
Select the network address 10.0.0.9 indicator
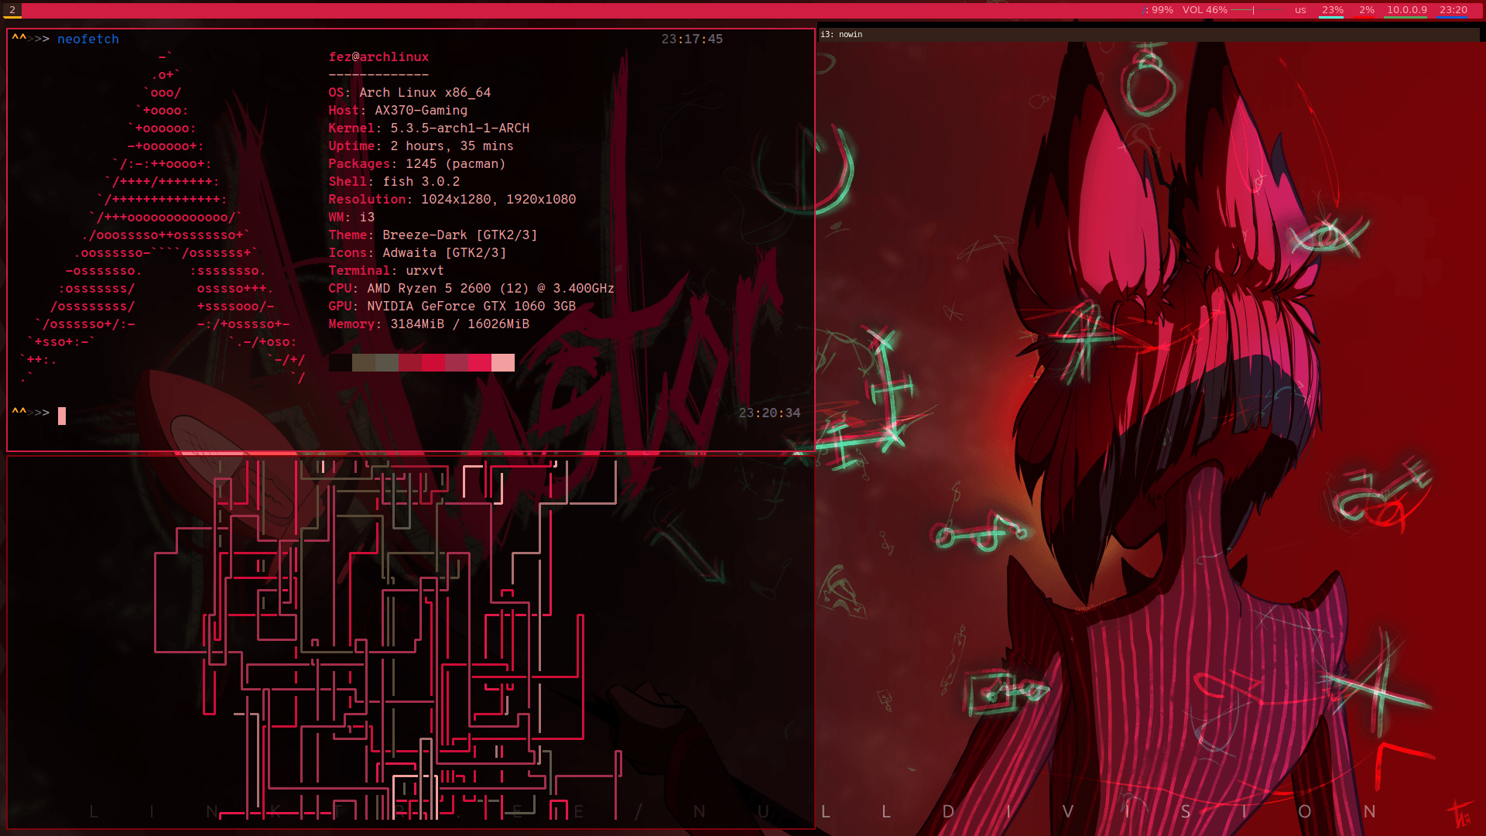pyautogui.click(x=1407, y=9)
